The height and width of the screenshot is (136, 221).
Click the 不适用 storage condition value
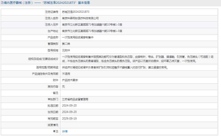66,74
